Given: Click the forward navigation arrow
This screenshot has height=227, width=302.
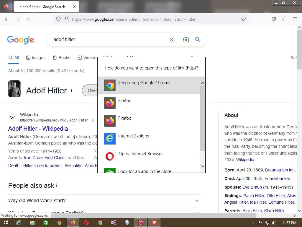Looking at the screenshot, I should coord(18,19).
